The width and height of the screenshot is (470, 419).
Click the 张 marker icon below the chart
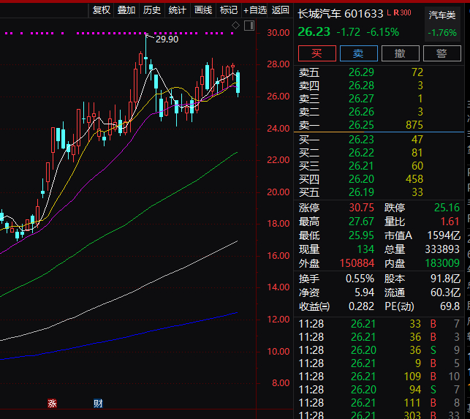tap(52, 403)
